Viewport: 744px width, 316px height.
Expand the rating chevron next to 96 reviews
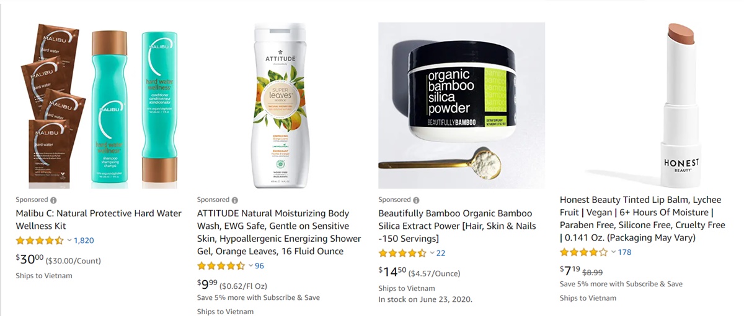250,266
